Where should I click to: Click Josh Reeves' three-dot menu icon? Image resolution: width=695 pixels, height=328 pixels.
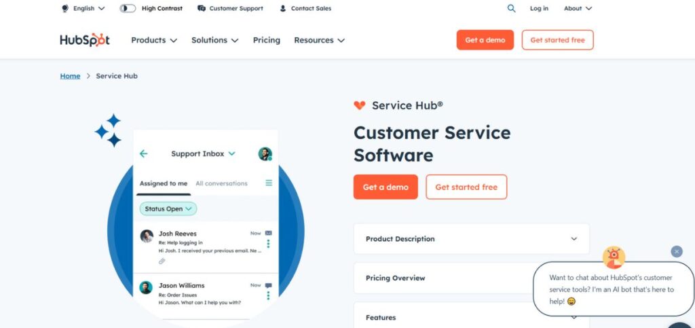coord(268,244)
